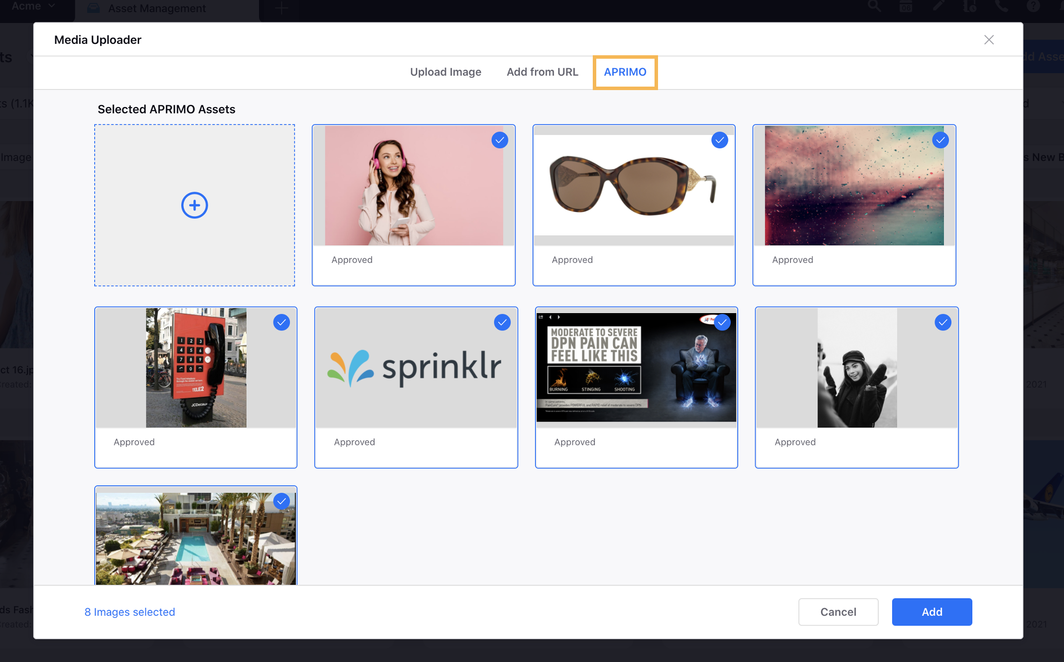Click the Cancel button
Viewport: 1064px width, 662px height.
point(838,612)
